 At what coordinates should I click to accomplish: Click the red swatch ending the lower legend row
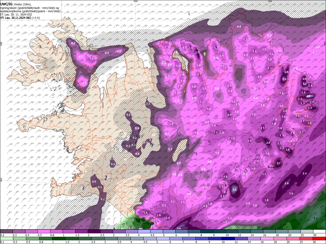pyautogui.click(x=319, y=238)
